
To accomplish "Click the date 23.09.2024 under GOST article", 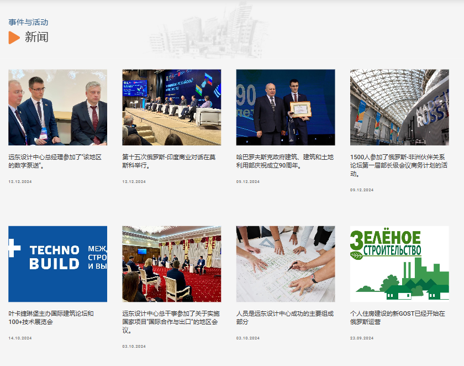I will (362, 338).
